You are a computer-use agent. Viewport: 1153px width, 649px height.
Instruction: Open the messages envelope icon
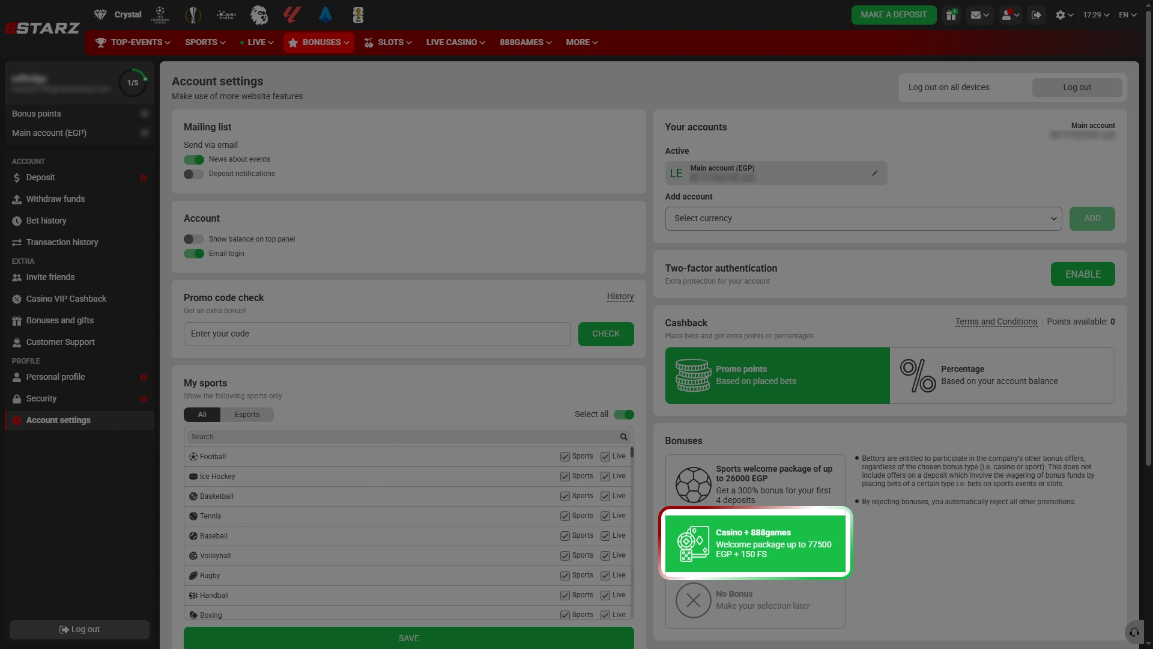[x=979, y=15]
